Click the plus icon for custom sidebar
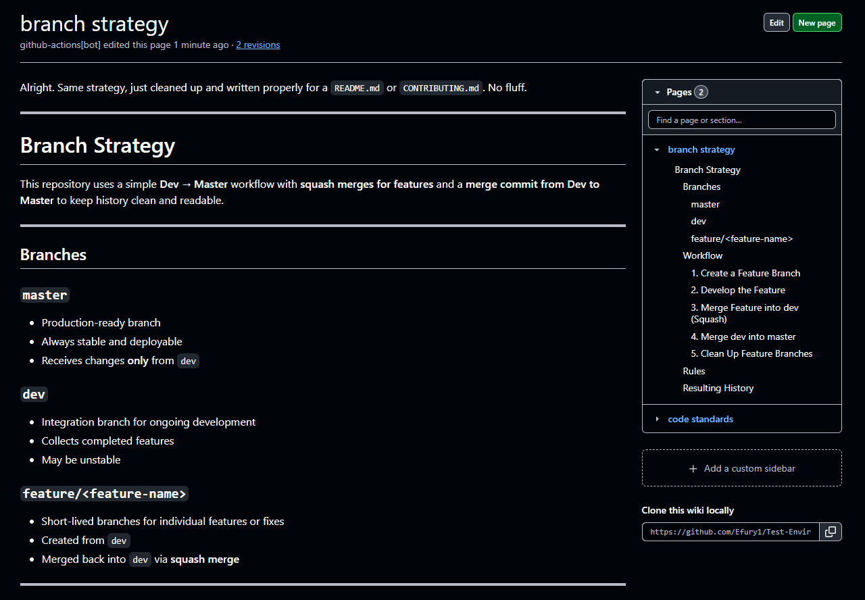 (693, 468)
